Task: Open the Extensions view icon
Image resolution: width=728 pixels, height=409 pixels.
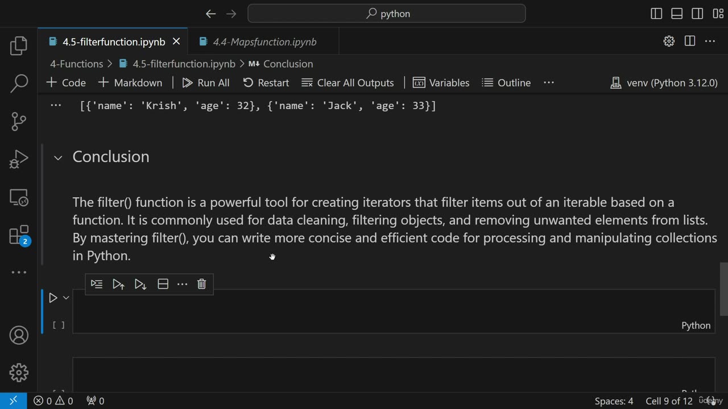Action: coord(19,235)
